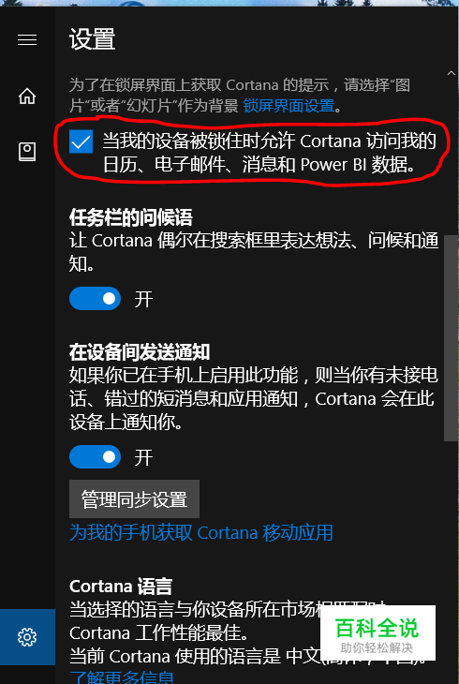Screen dimensions: 459x684
Task: Open the hamburger menu at top of sidebar
Action: click(x=27, y=40)
